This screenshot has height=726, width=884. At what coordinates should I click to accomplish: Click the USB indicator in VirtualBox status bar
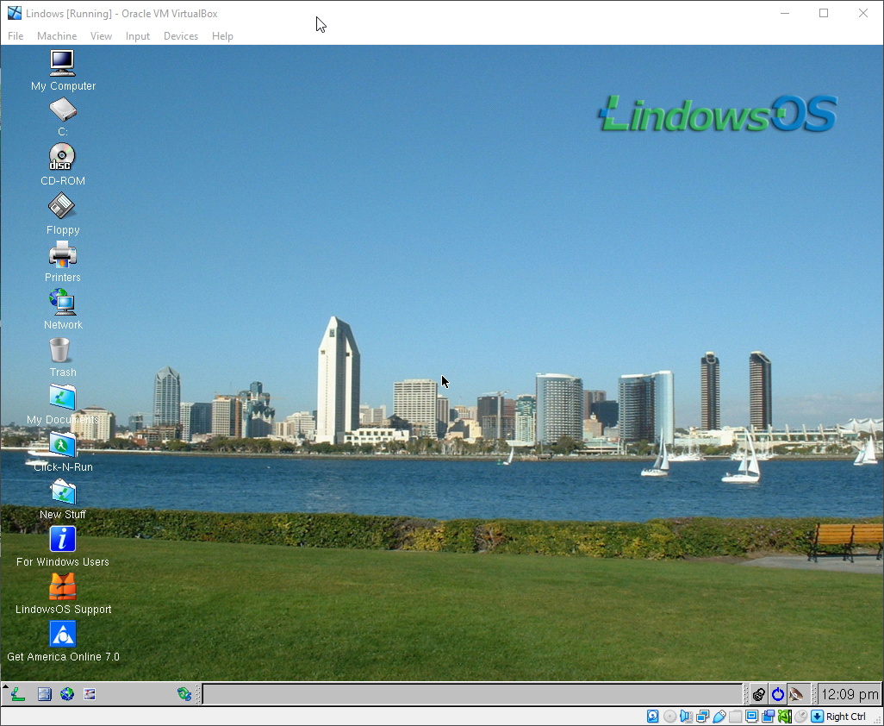pyautogui.click(x=719, y=717)
